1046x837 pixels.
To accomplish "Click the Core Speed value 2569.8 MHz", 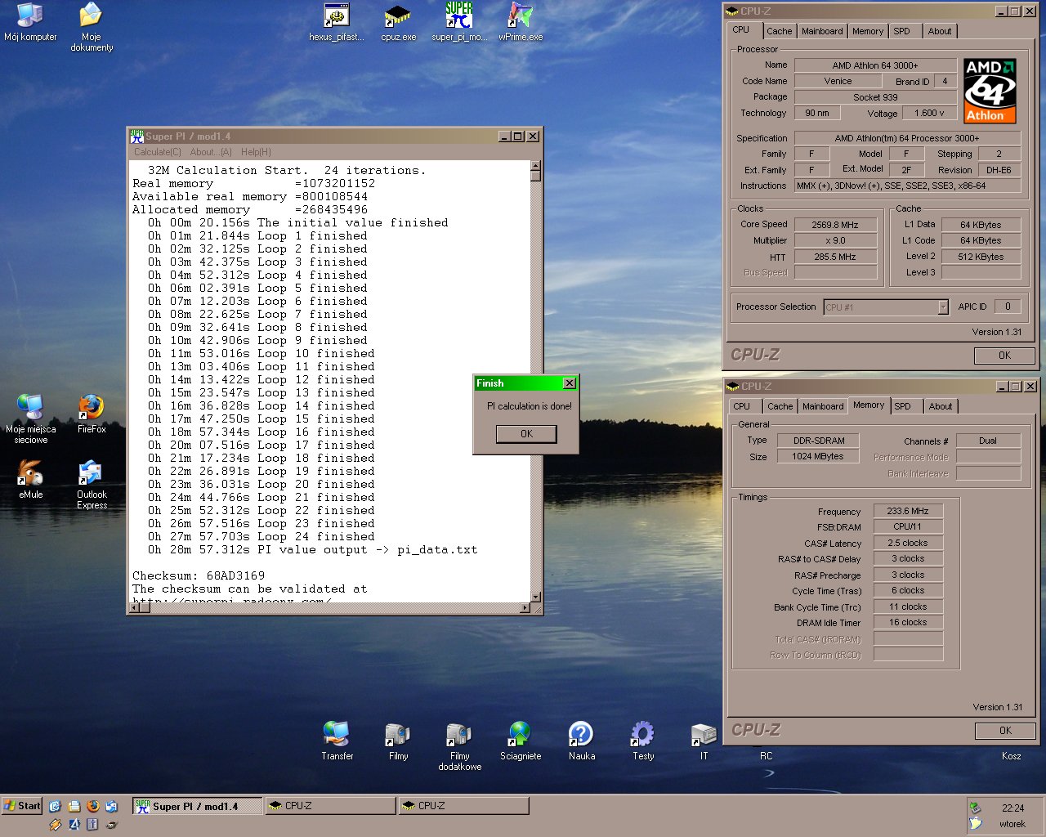I will pos(835,225).
